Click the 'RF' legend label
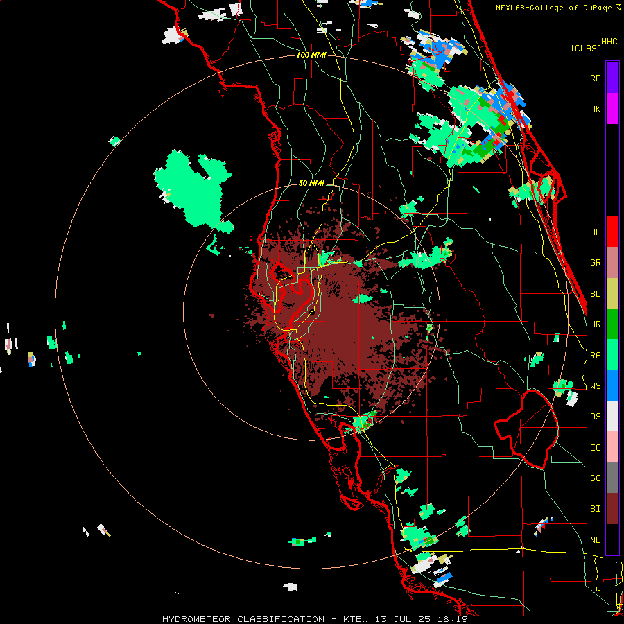The height and width of the screenshot is (624, 624). tap(595, 78)
